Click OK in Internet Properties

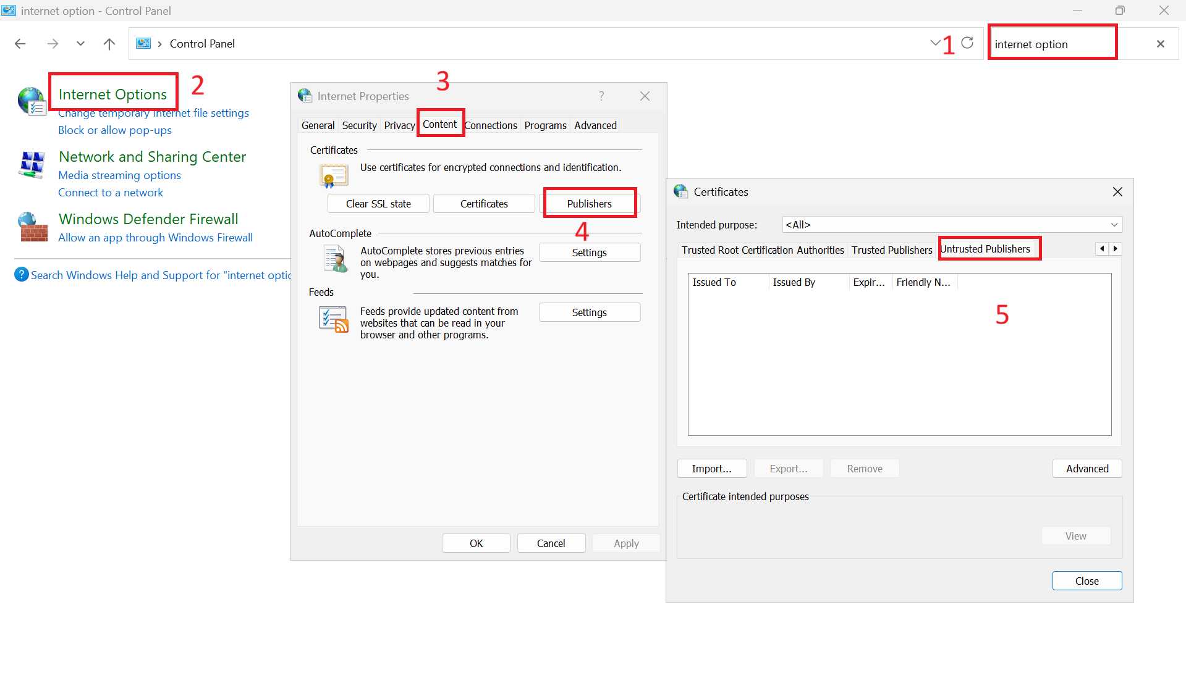point(476,543)
